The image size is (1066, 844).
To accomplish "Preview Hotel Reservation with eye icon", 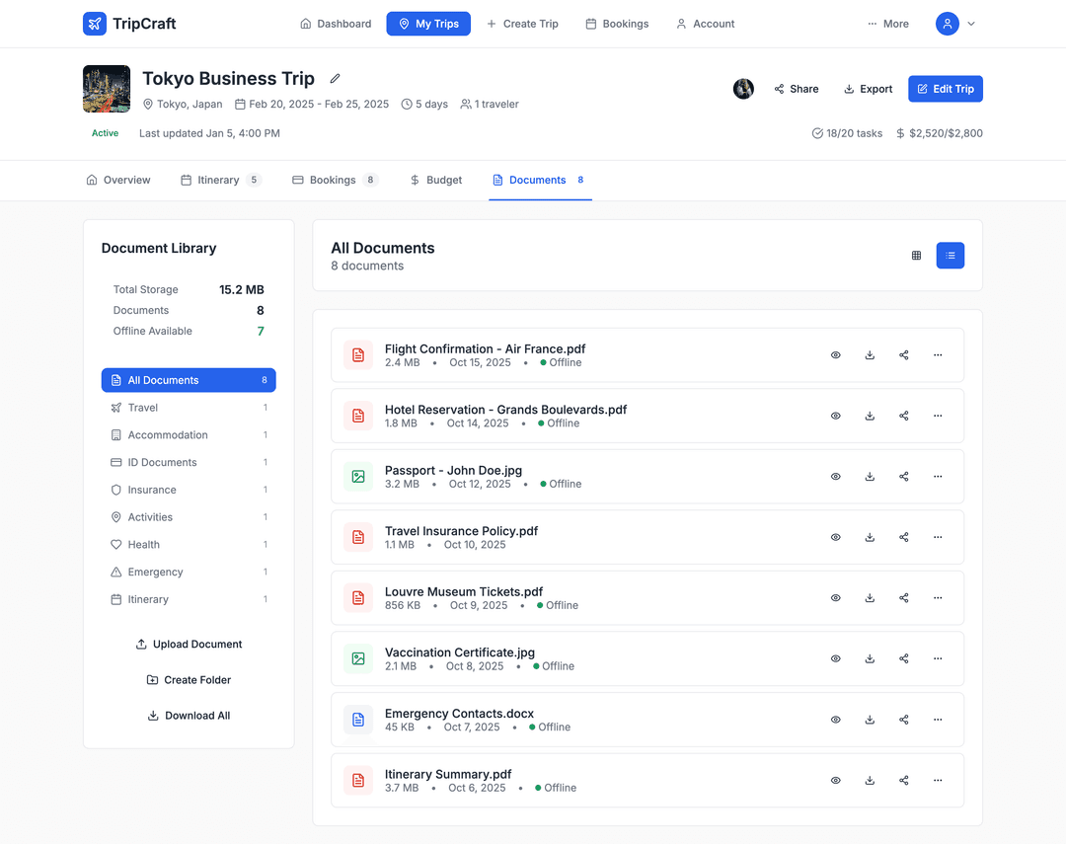I will [x=835, y=416].
